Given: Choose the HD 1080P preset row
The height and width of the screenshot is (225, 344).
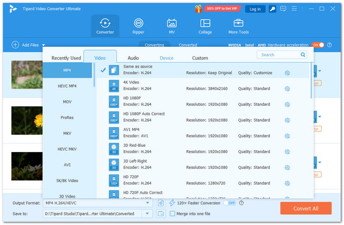Looking at the screenshot, I should coord(202,101).
